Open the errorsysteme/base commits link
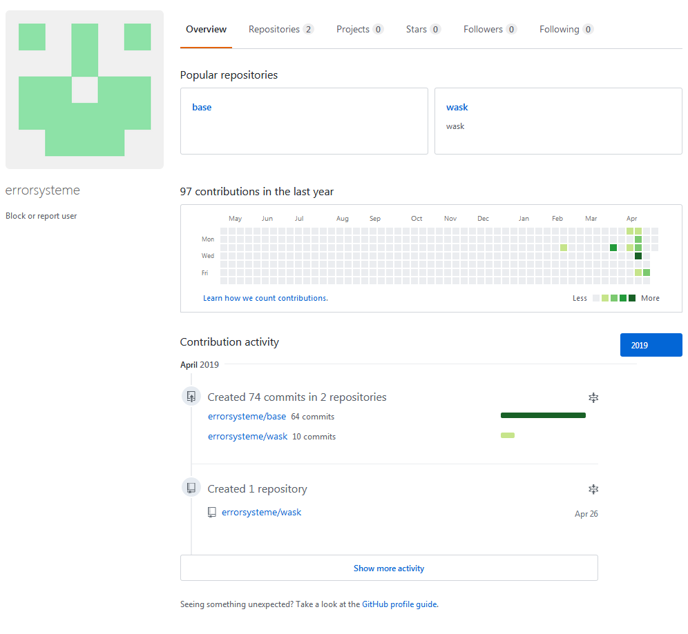This screenshot has width=688, height=634. pos(247,417)
